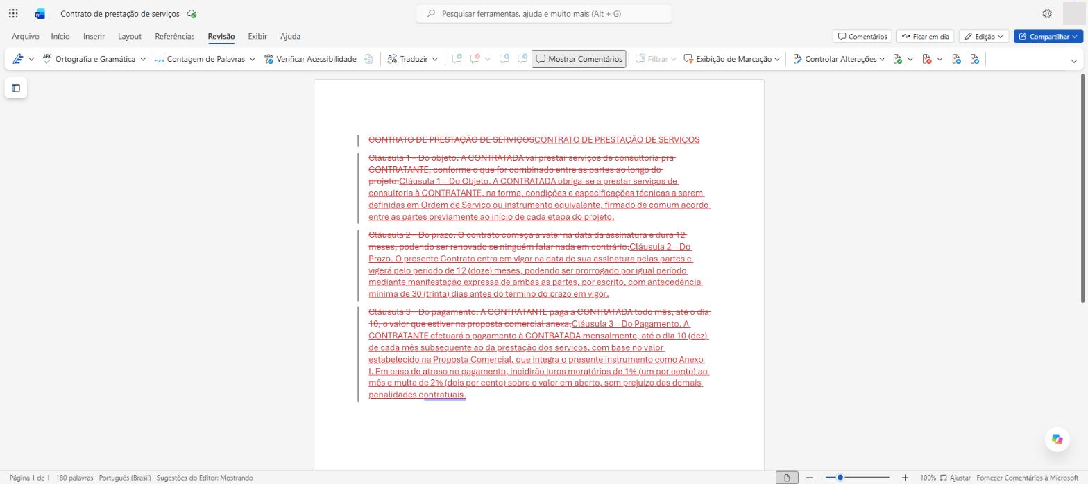Switch to page view icon in status bar

787,477
